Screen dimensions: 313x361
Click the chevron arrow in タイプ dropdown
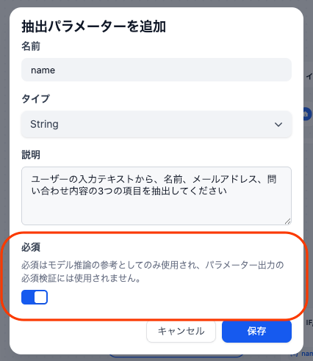click(x=278, y=125)
